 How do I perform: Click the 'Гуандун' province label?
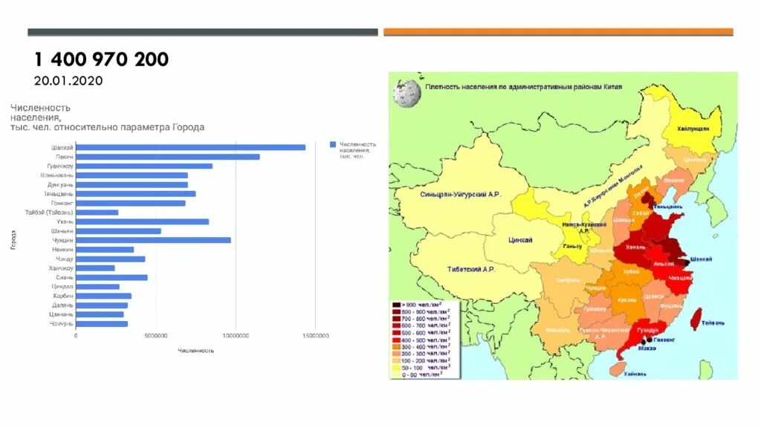[647, 331]
